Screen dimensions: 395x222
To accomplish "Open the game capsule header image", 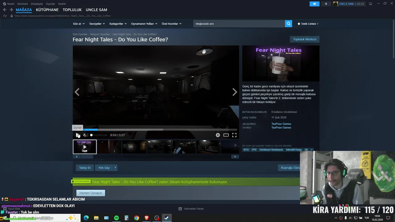I will pyautogui.click(x=281, y=64).
